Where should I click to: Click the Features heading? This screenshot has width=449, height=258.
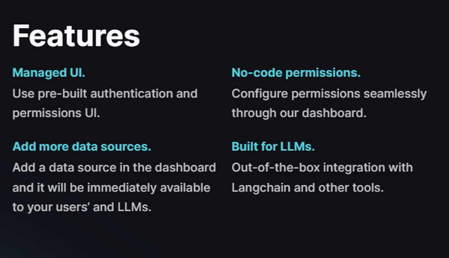point(76,36)
